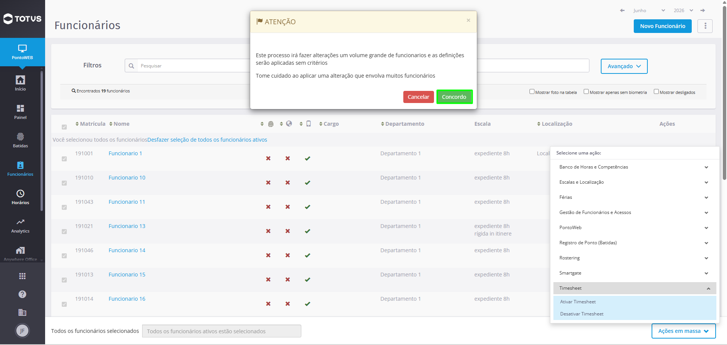Open the JF user avatar
The width and height of the screenshot is (727, 345).
22,331
